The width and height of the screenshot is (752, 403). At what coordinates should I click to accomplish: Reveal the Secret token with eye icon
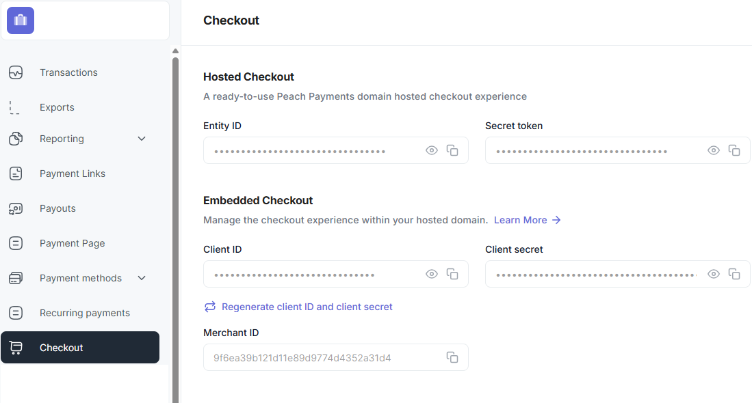click(714, 150)
